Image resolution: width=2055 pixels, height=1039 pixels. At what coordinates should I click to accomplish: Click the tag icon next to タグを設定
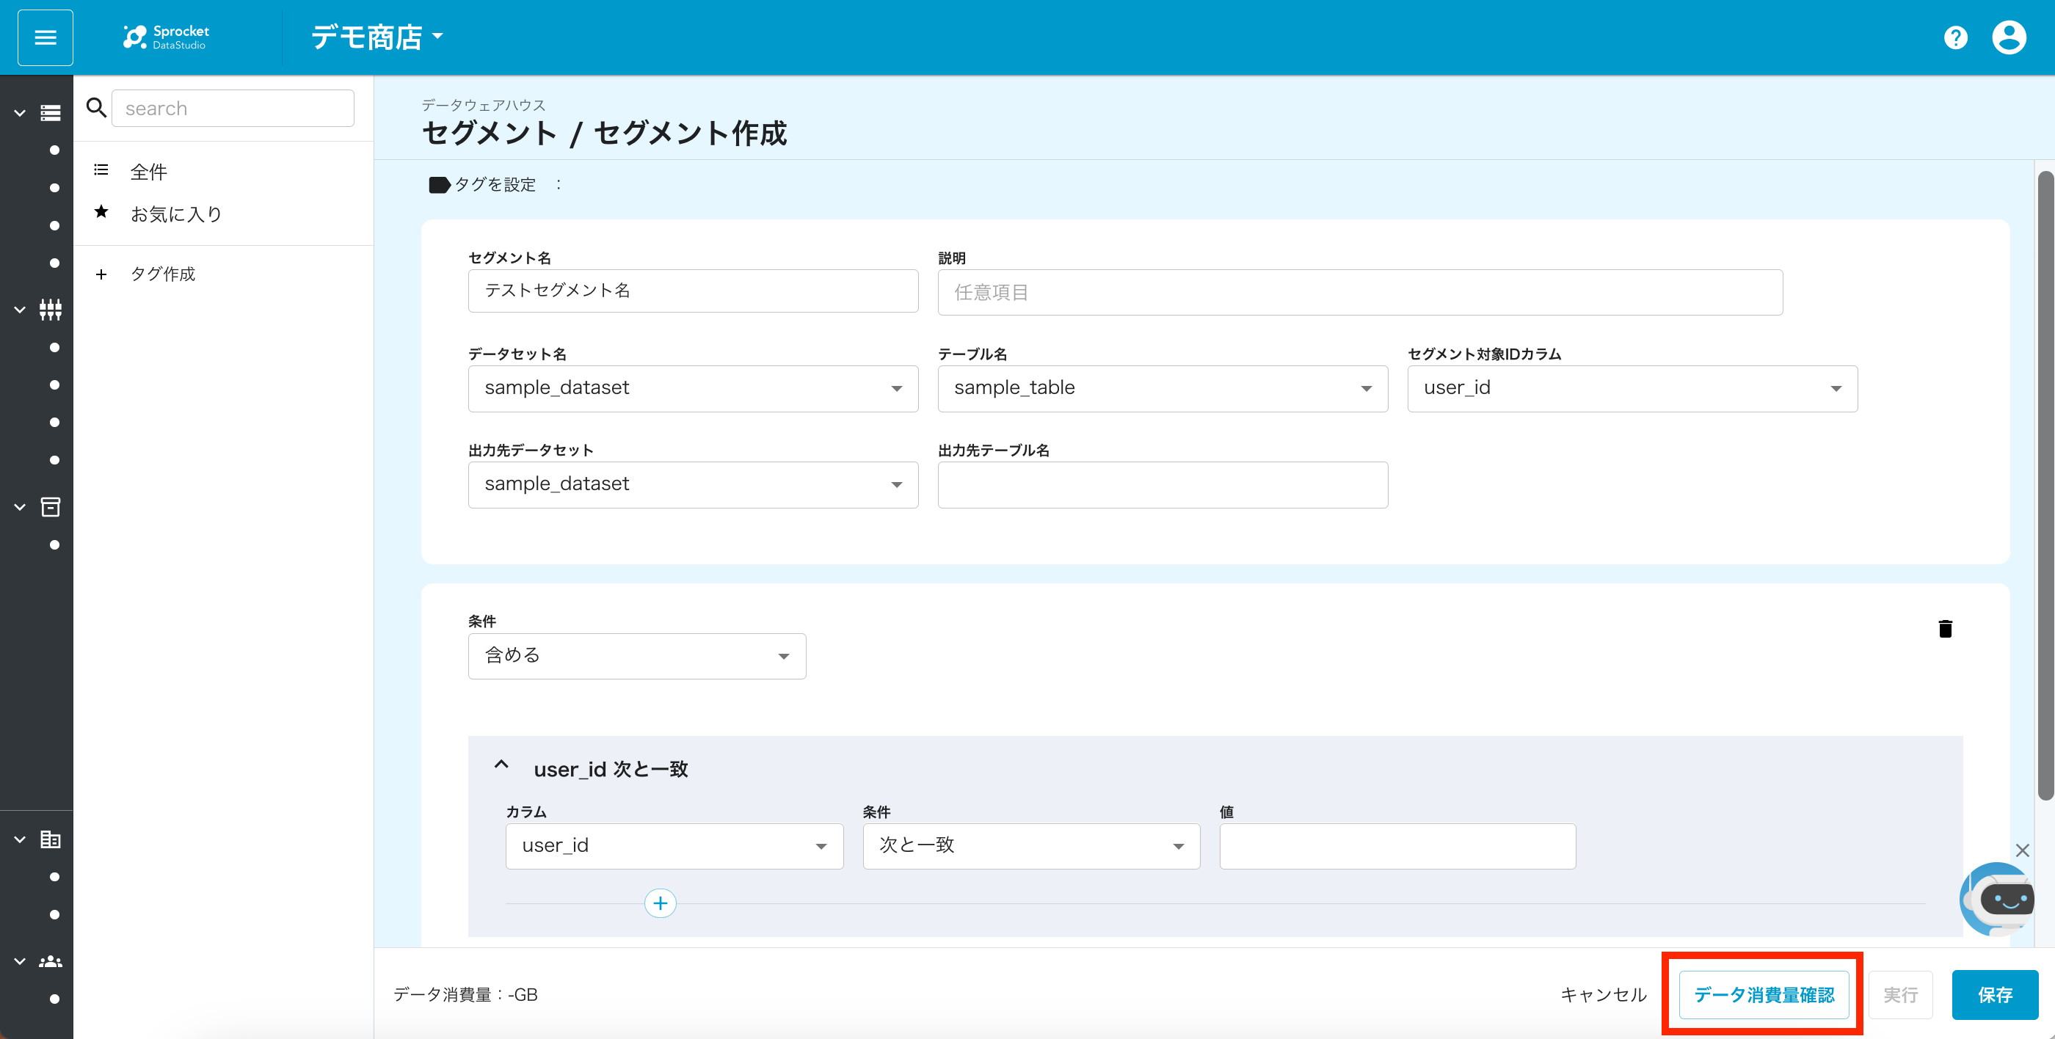pyautogui.click(x=439, y=185)
